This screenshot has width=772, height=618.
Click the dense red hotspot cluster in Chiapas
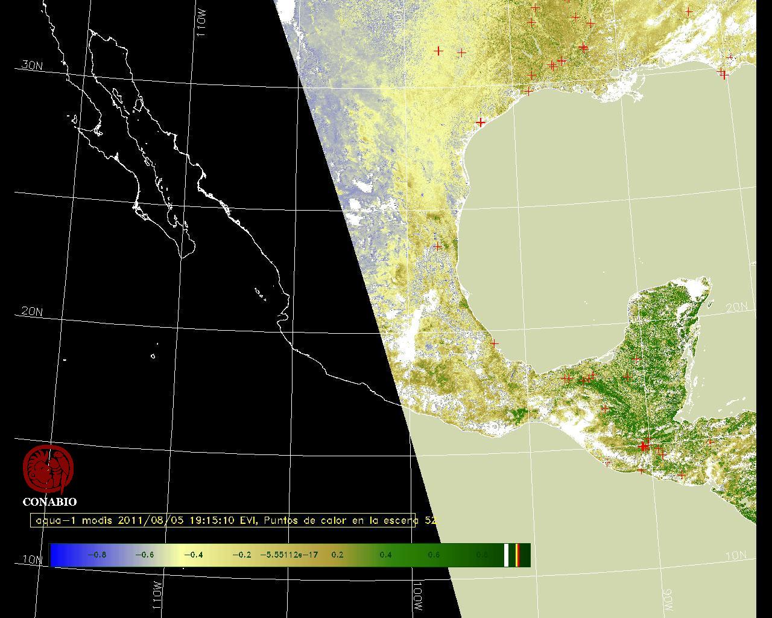point(645,447)
